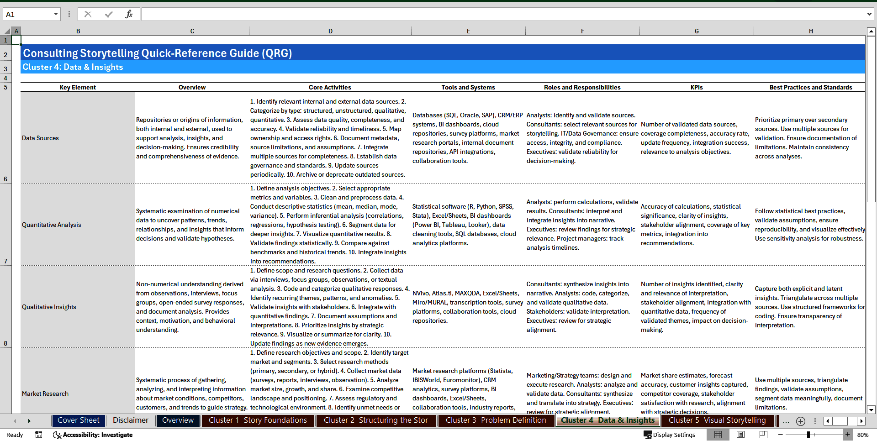The height and width of the screenshot is (441, 877).
Task: Click the Insert Function (fx) icon
Action: 129,14
